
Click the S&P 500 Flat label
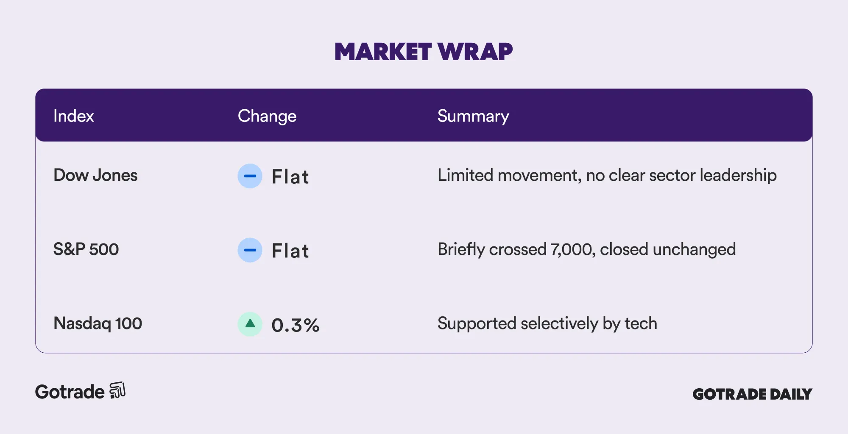[290, 251]
